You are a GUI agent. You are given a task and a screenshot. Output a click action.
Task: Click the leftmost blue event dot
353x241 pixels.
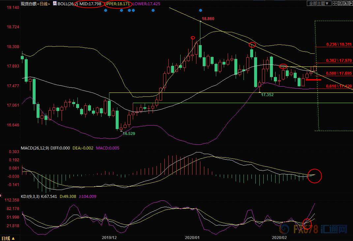(105, 11)
